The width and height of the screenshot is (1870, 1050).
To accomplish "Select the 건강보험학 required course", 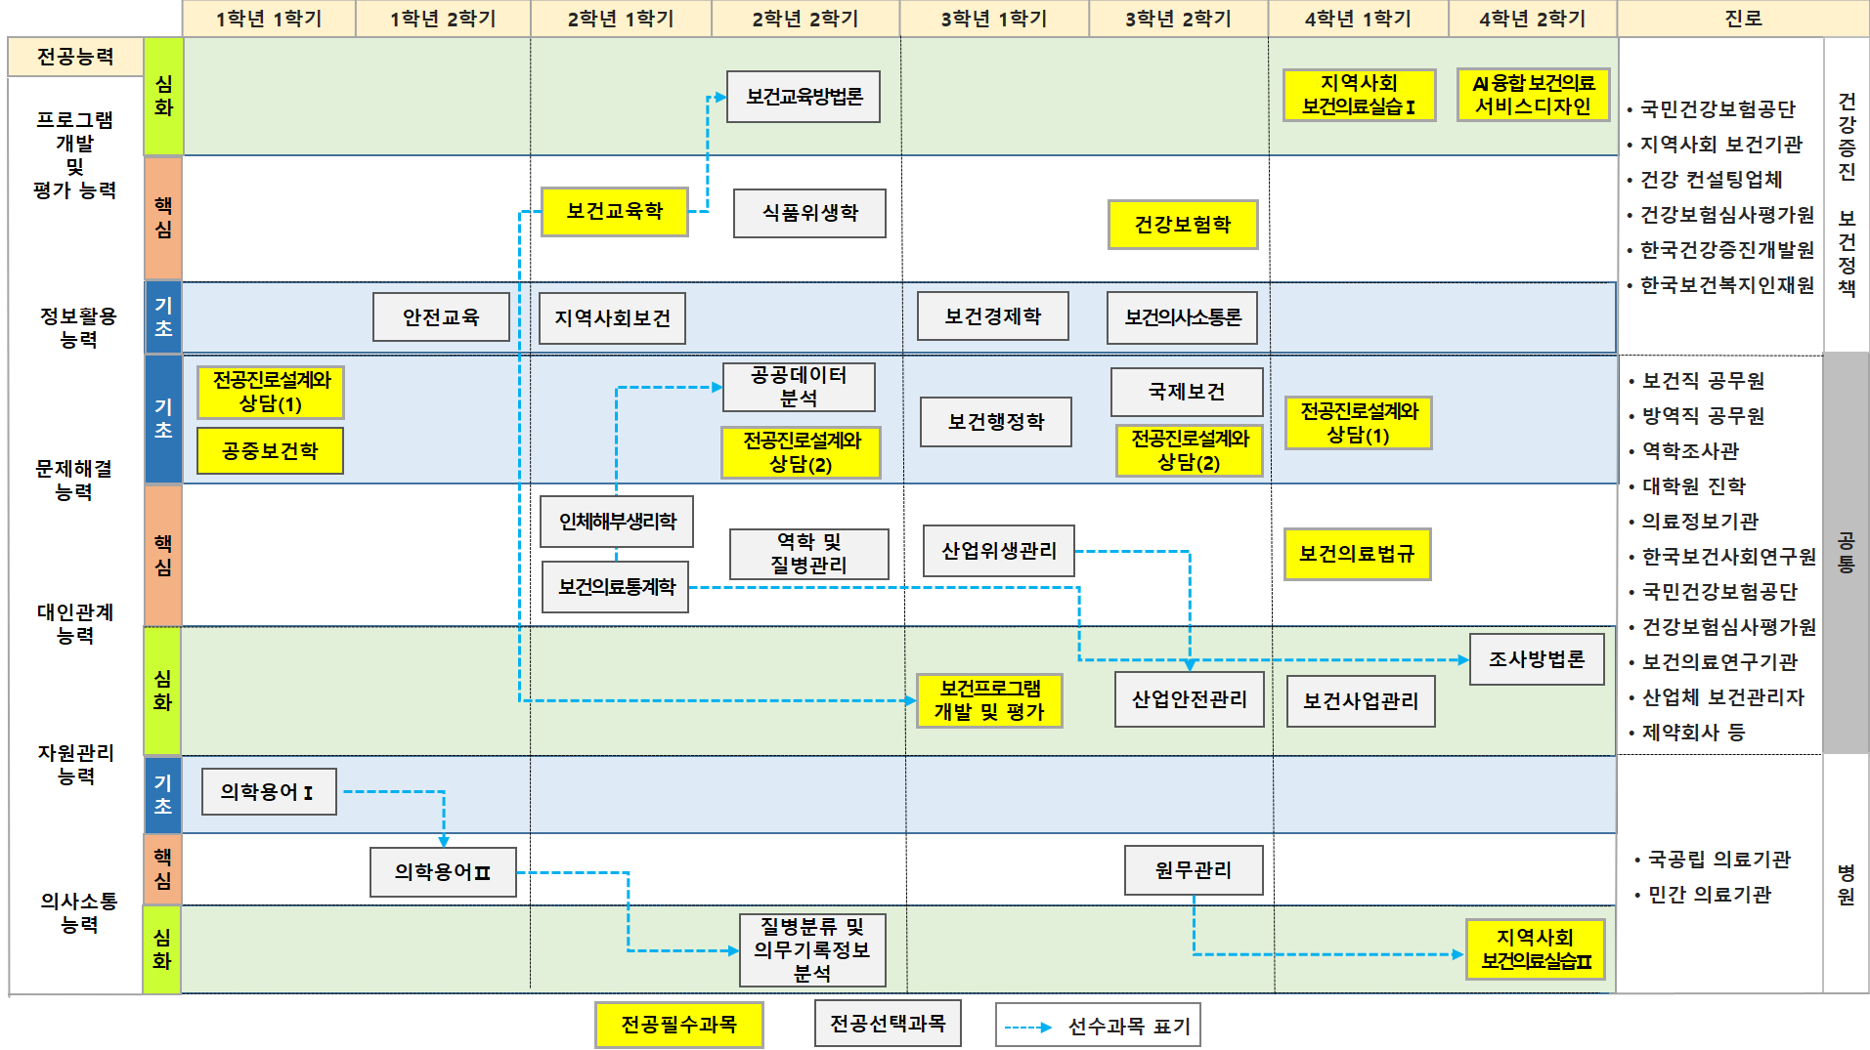I will click(x=1182, y=225).
